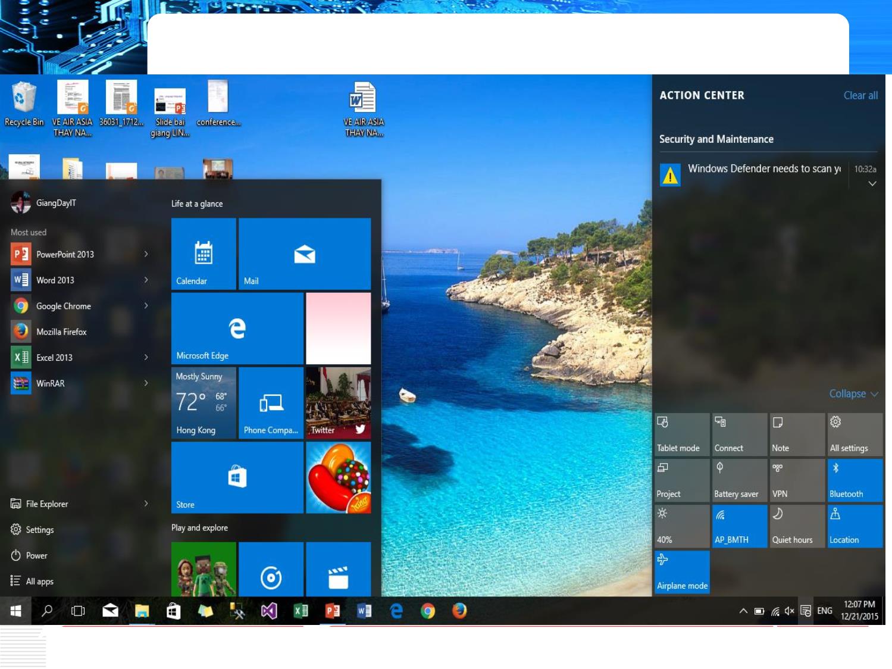Change the 40% brightness quick action

682,526
